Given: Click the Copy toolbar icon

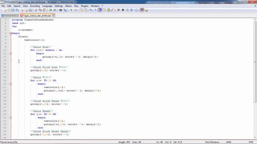Looking at the screenshot, I should click(40, 10).
